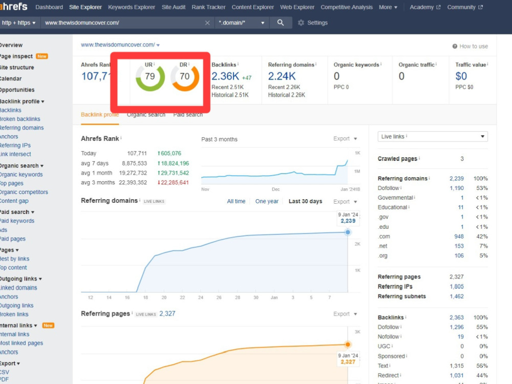Click the Educational domains value 11
The image size is (512, 384).
461,208
